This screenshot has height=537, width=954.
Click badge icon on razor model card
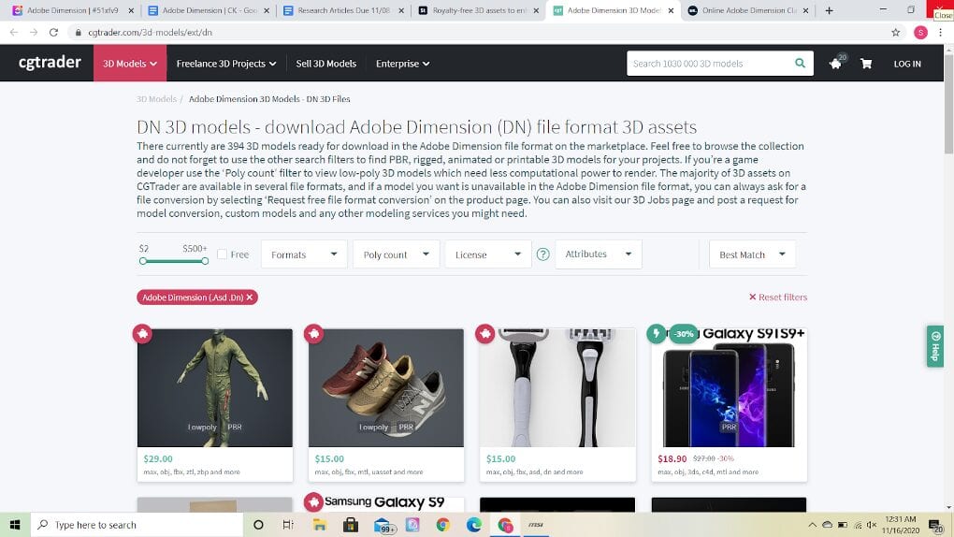coord(484,334)
